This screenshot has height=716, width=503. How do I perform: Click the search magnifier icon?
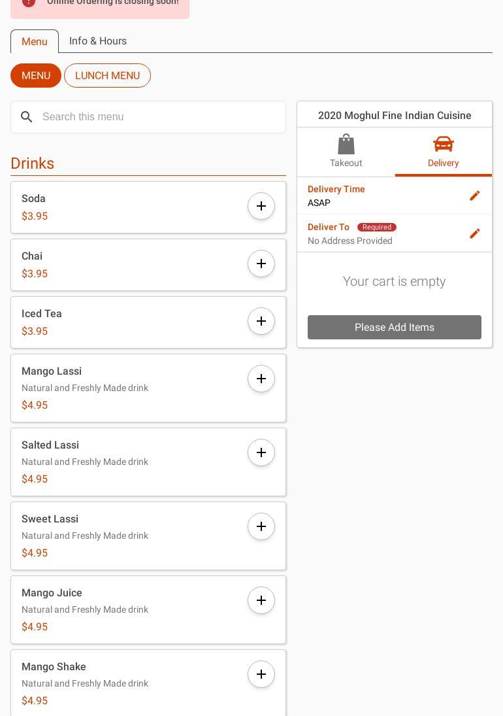point(27,117)
